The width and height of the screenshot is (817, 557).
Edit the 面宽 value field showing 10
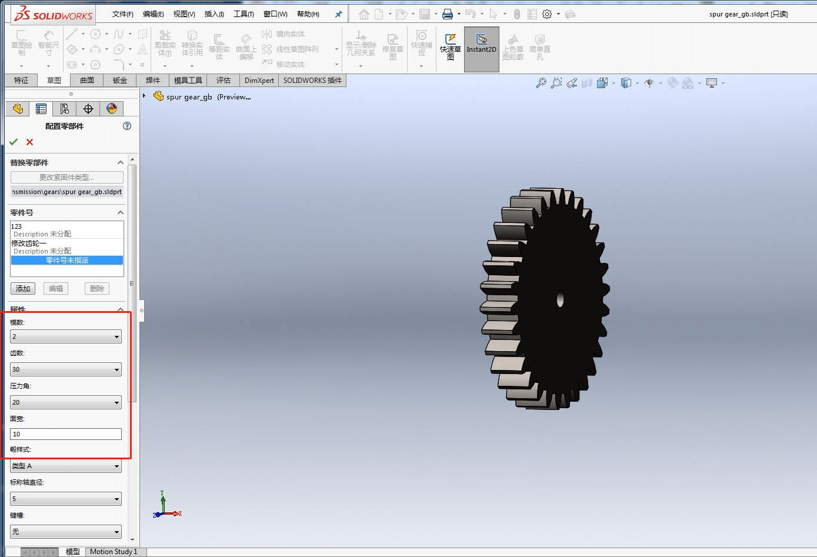coord(65,434)
